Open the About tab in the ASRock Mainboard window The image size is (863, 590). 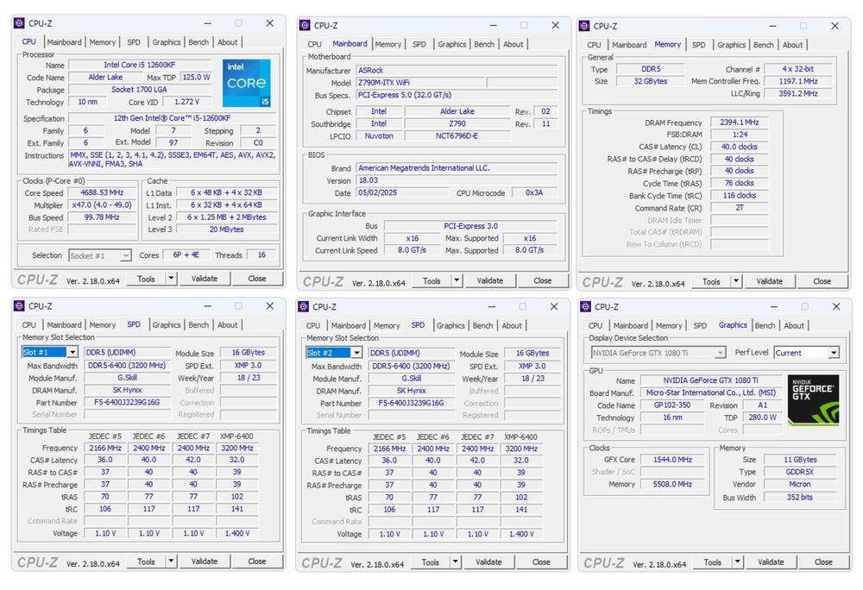513,44
